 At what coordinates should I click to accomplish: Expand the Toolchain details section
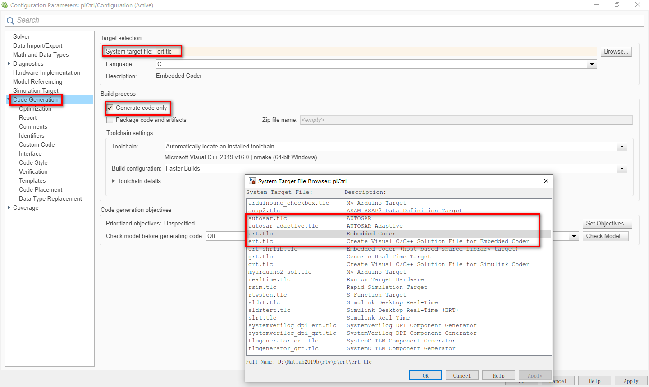113,181
